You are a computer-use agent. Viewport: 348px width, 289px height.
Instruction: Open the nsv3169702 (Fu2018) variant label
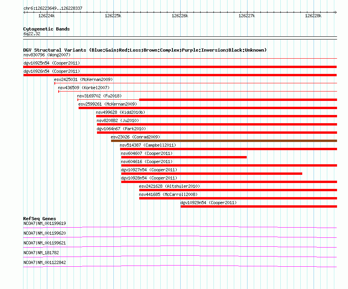(x=99, y=96)
